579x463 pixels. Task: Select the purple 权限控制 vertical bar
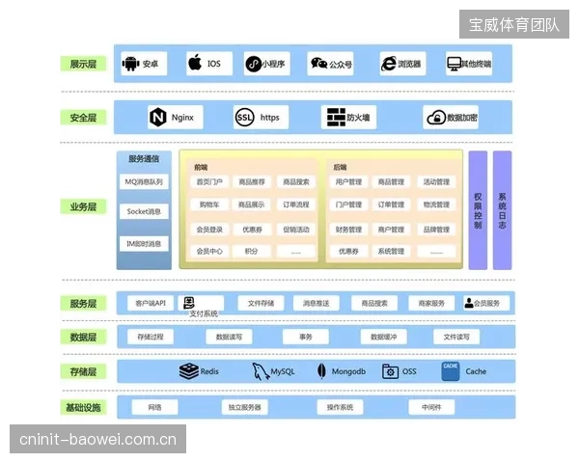coord(478,210)
